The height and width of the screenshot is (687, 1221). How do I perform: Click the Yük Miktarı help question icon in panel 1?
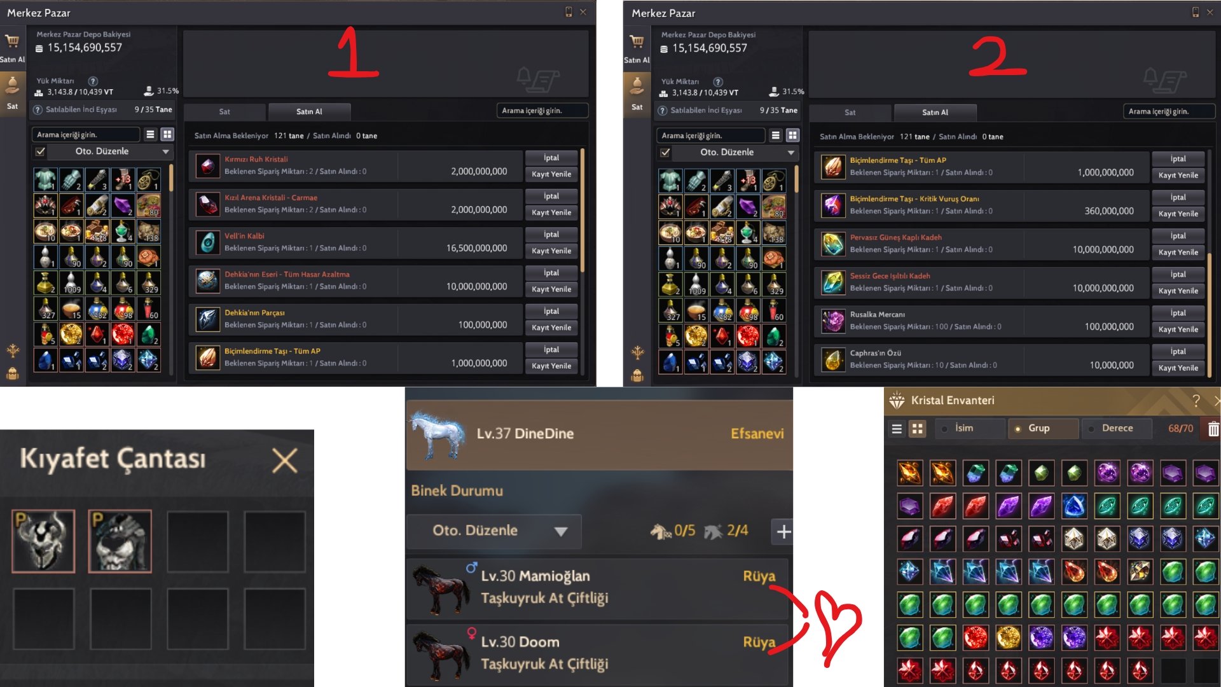point(93,81)
